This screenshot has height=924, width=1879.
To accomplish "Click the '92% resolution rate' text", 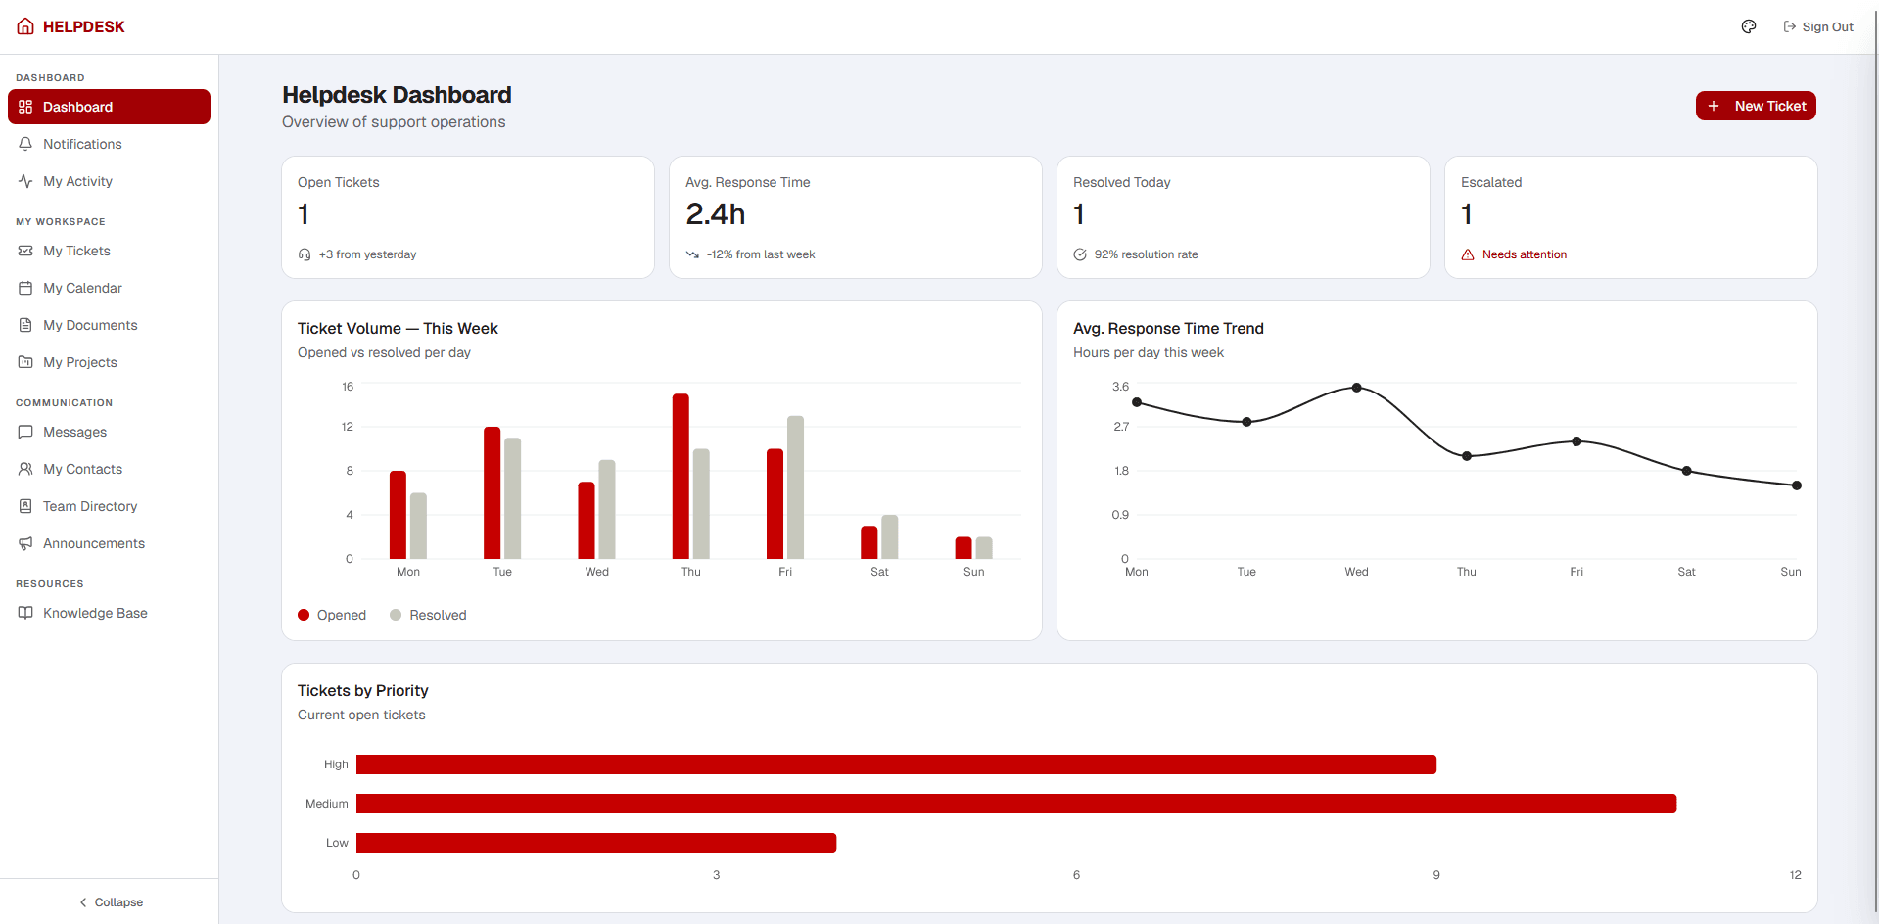I will click(1146, 254).
